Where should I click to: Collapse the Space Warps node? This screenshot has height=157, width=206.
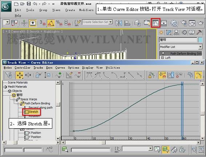pyautogui.click(x=14, y=100)
